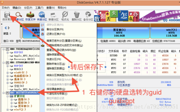Open the 工具(T) menu

click(39, 8)
